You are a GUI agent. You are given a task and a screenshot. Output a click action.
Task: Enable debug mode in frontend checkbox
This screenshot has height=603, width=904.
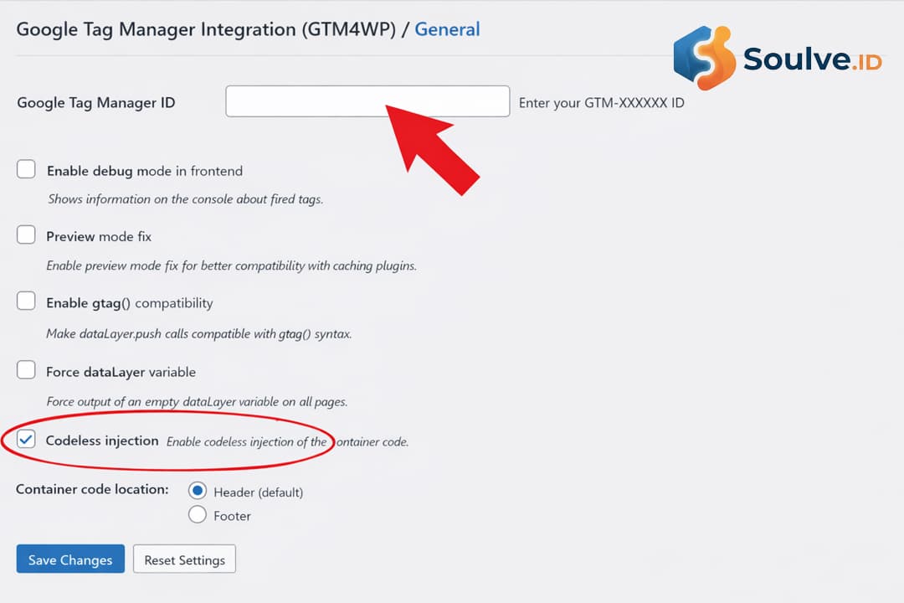coord(26,169)
